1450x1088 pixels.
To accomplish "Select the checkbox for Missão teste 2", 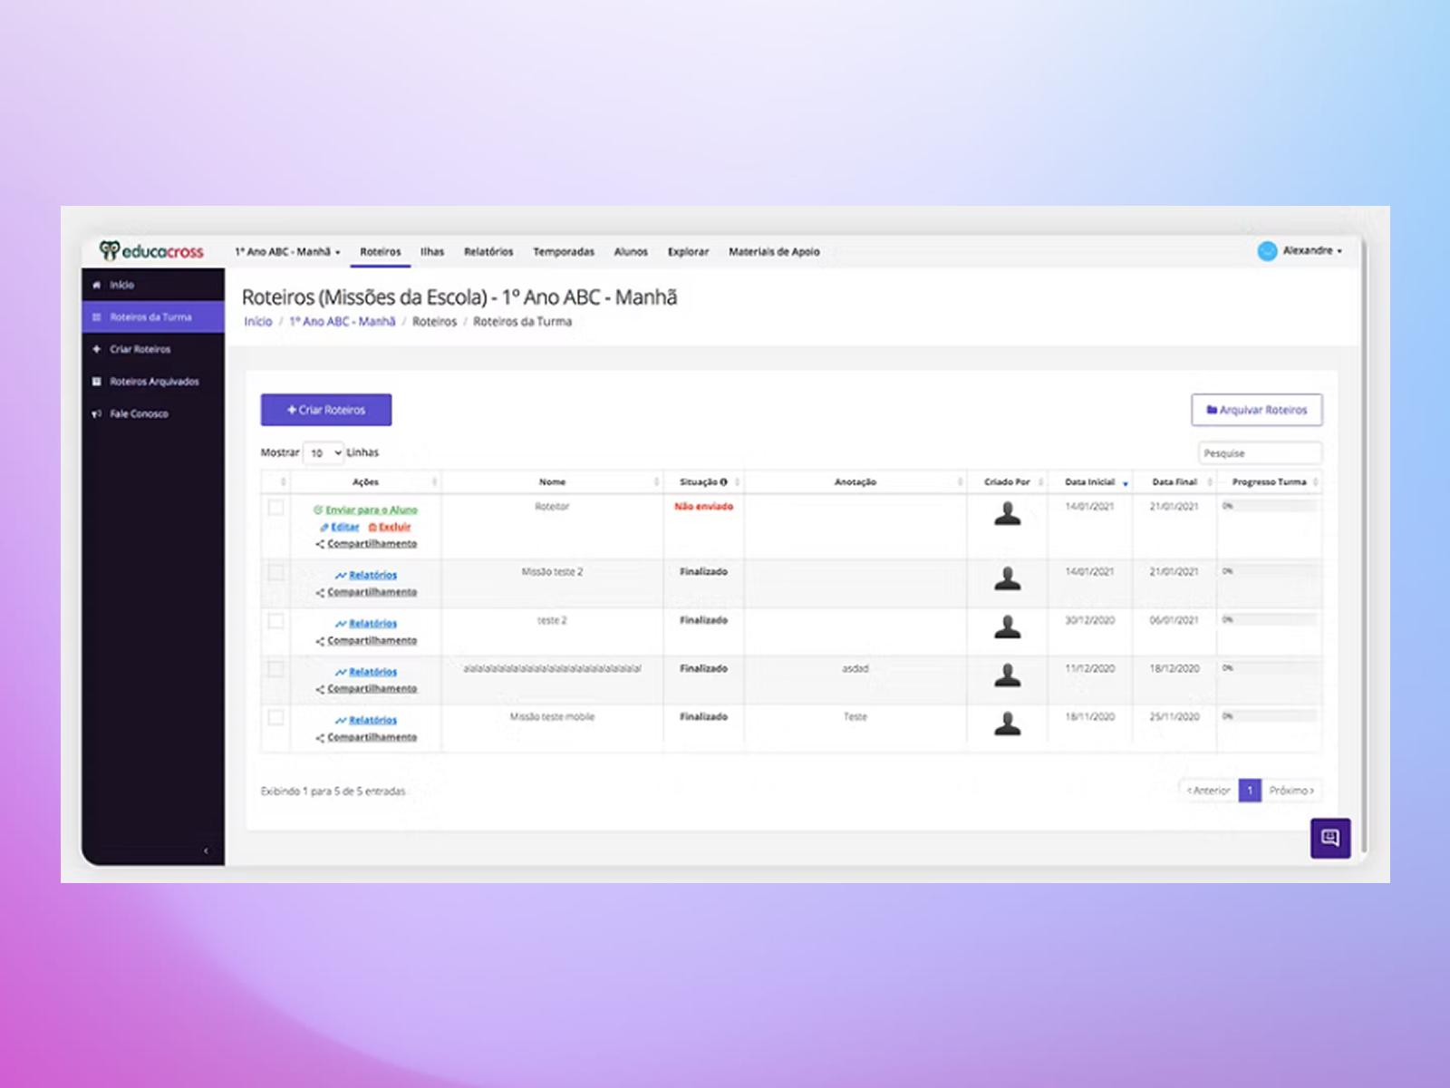I will pyautogui.click(x=276, y=573).
